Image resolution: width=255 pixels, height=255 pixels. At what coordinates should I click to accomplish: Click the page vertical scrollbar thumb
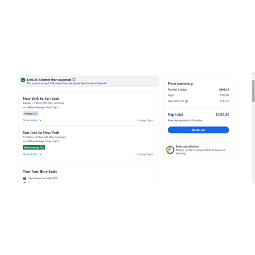coord(253,91)
